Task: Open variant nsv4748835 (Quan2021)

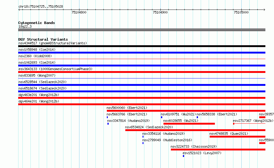Action: (x=229, y=134)
